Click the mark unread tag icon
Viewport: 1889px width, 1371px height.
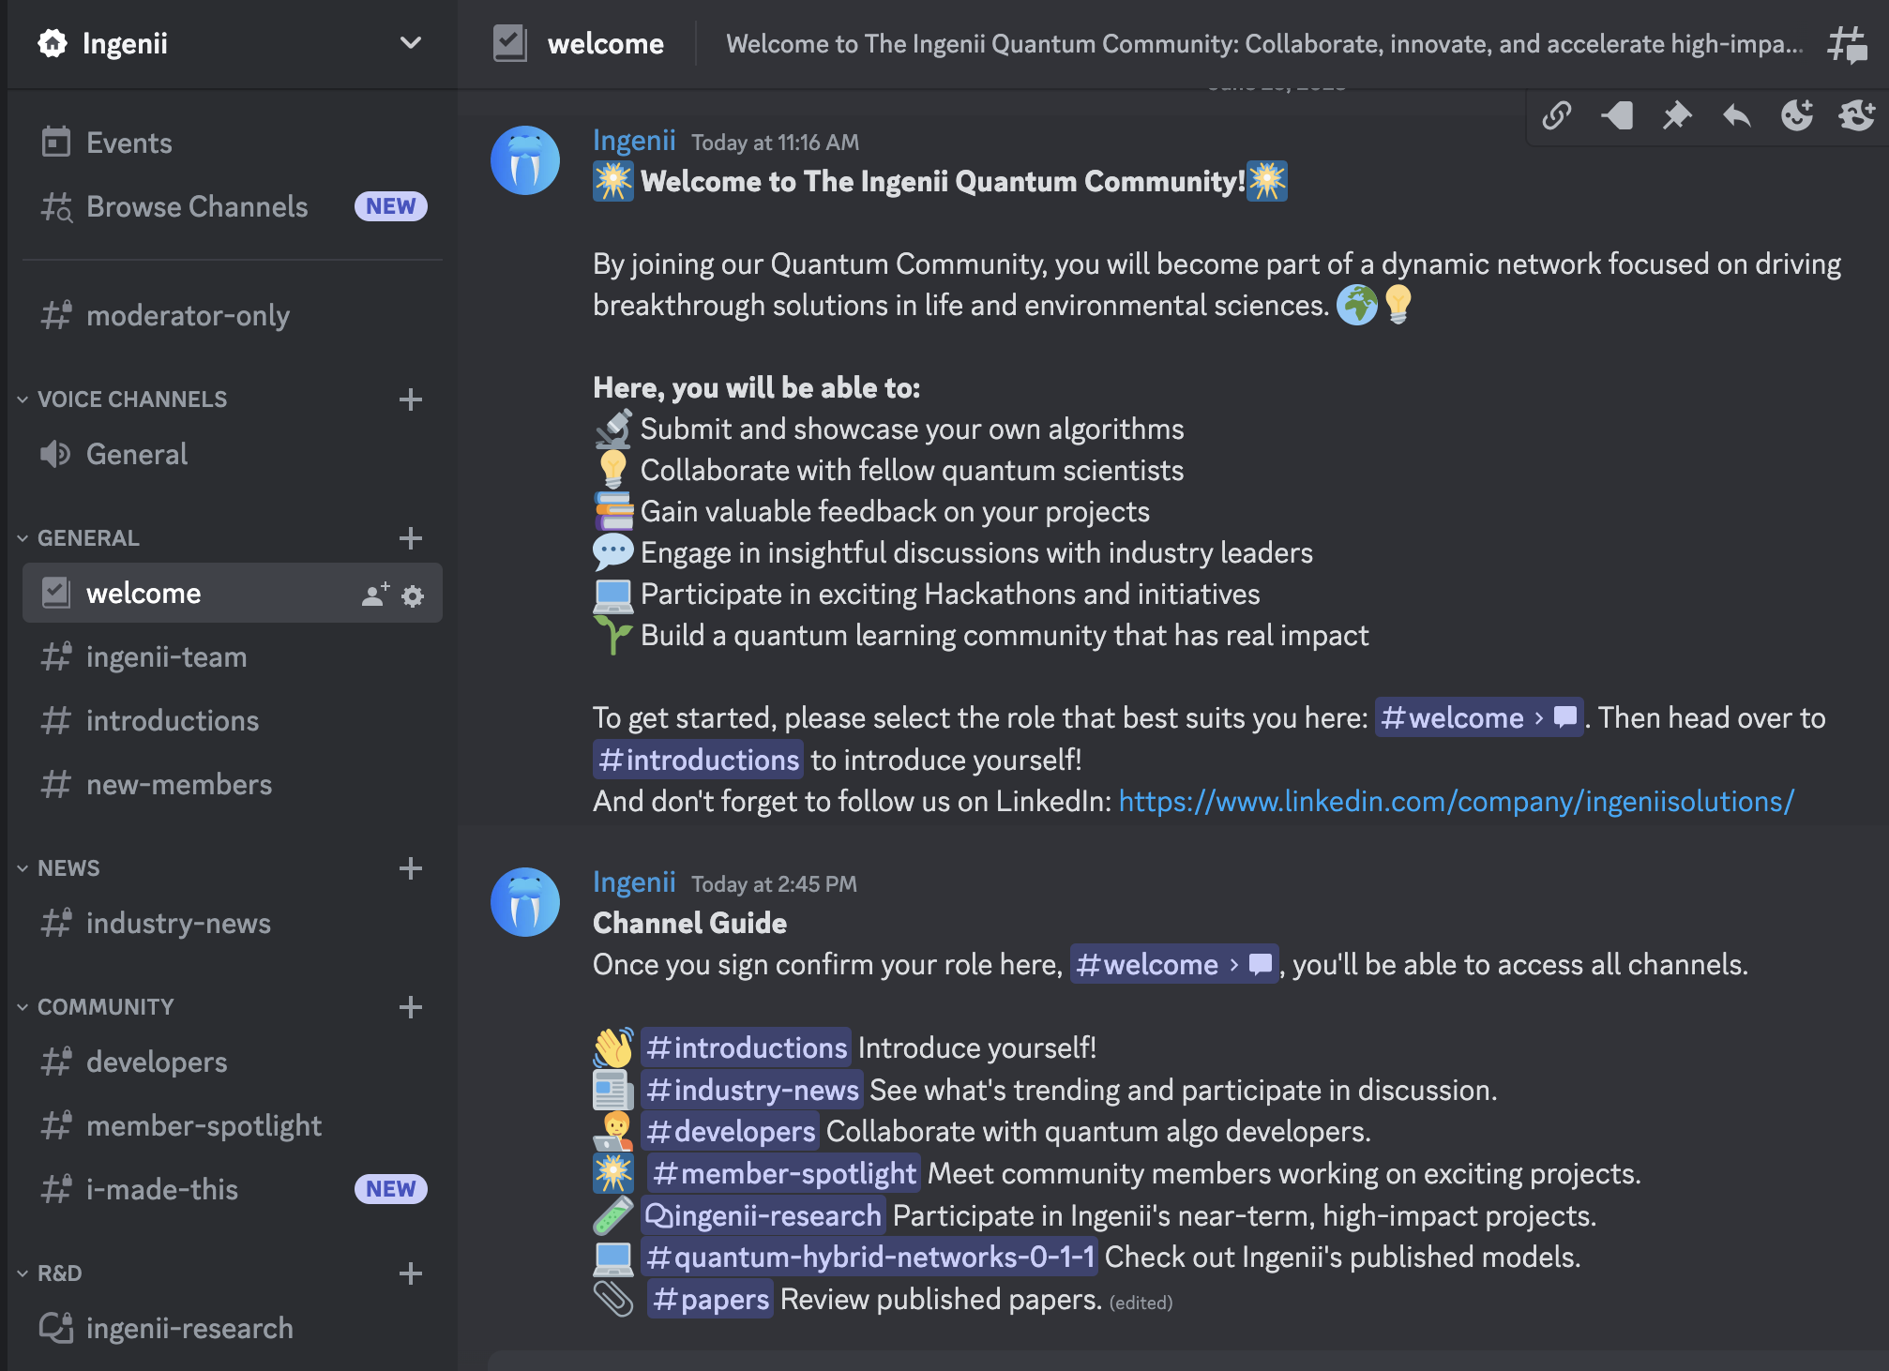(x=1617, y=115)
